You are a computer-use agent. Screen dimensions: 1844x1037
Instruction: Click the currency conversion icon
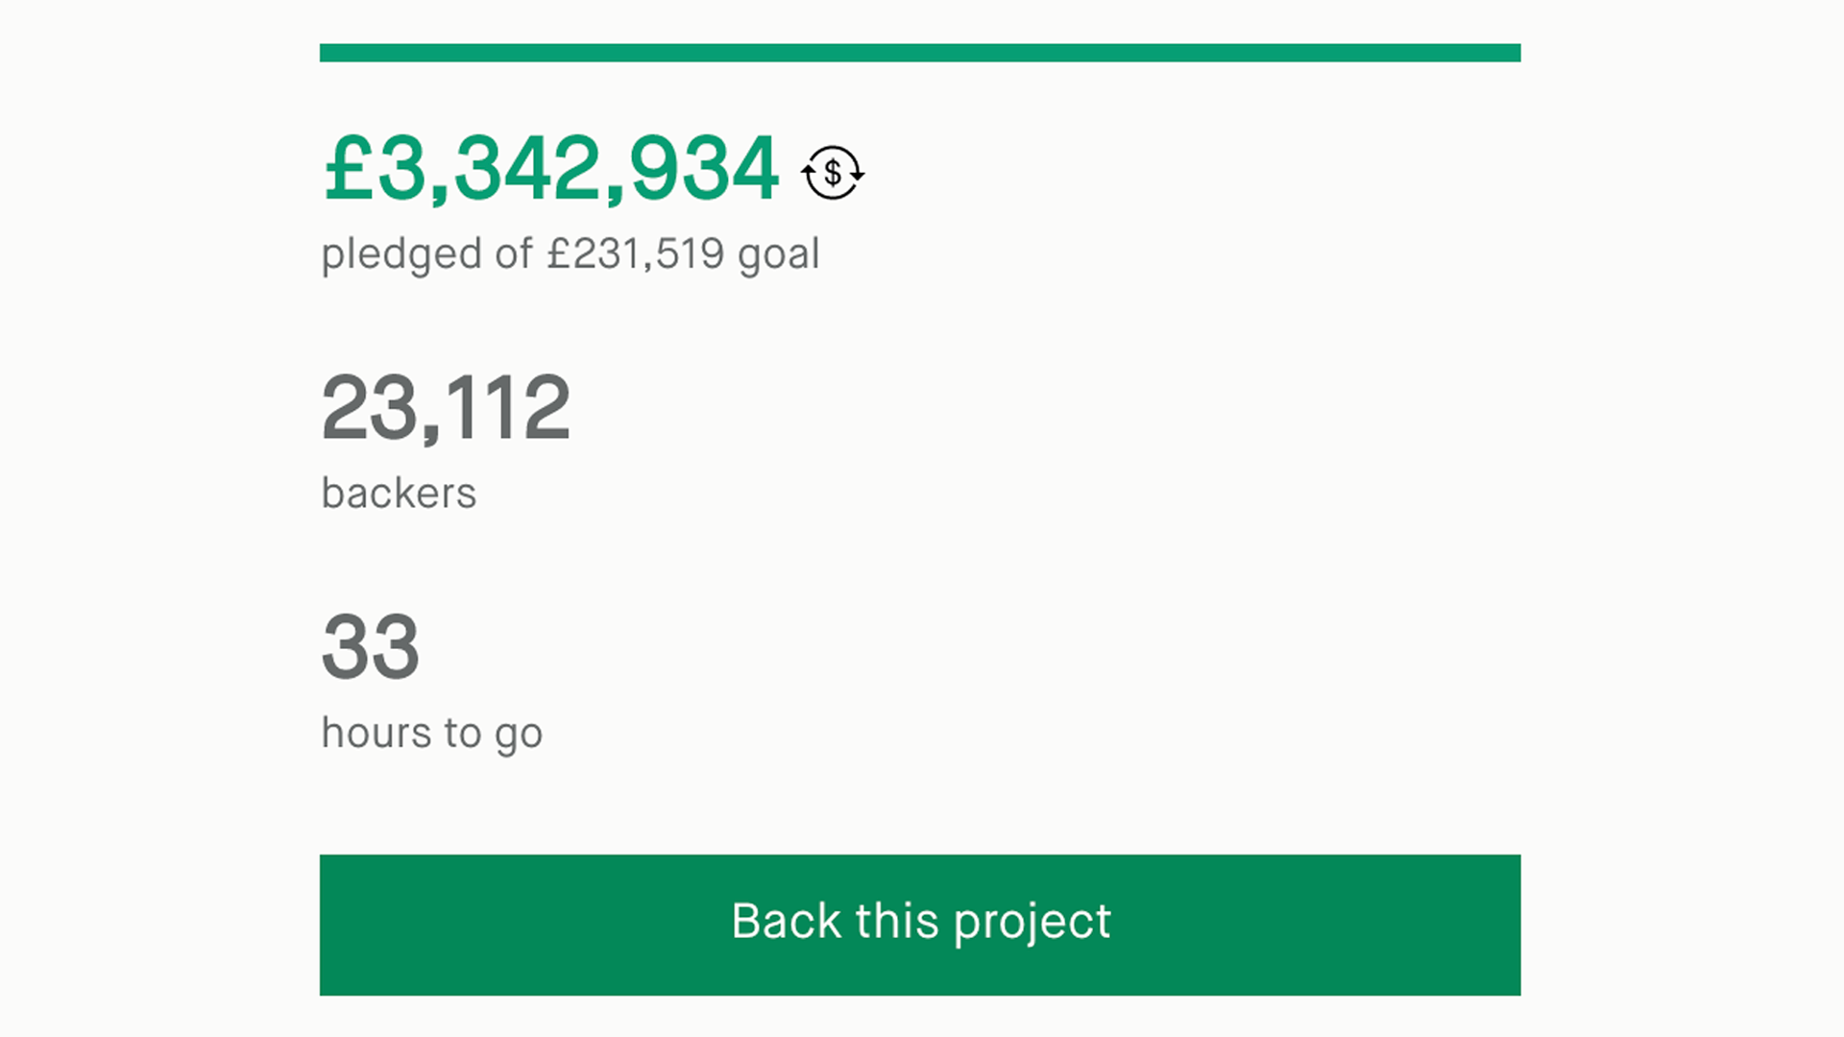point(833,173)
